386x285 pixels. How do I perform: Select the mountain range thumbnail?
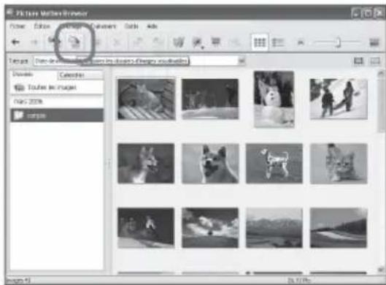(x=274, y=228)
